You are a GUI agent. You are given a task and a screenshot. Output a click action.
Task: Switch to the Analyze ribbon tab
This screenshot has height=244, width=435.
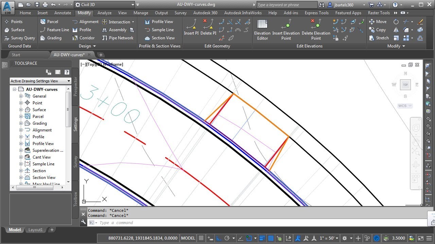(104, 13)
